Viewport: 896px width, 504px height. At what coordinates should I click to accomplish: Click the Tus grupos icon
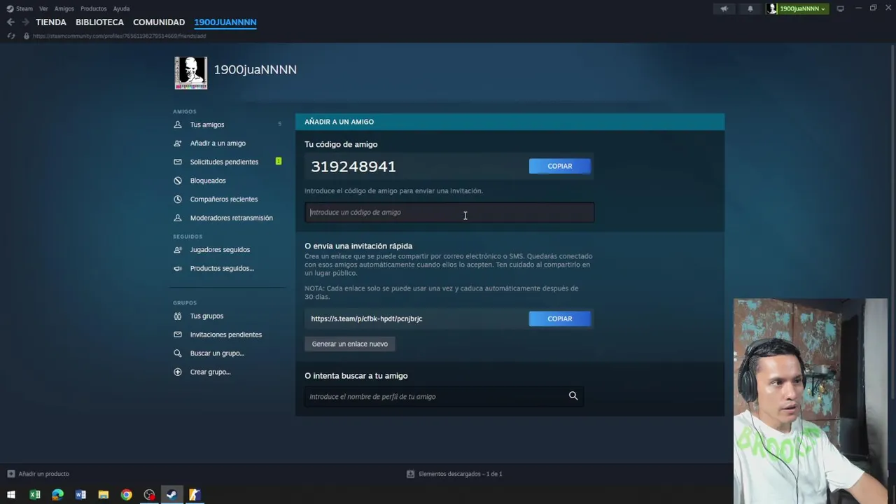click(x=178, y=316)
